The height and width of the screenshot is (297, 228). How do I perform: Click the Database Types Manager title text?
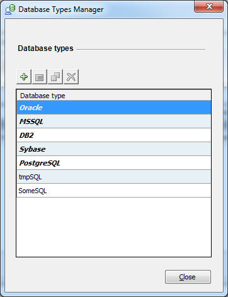[61, 9]
